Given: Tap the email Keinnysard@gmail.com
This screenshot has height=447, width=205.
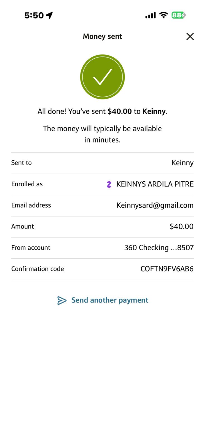Looking at the screenshot, I should click(155, 205).
